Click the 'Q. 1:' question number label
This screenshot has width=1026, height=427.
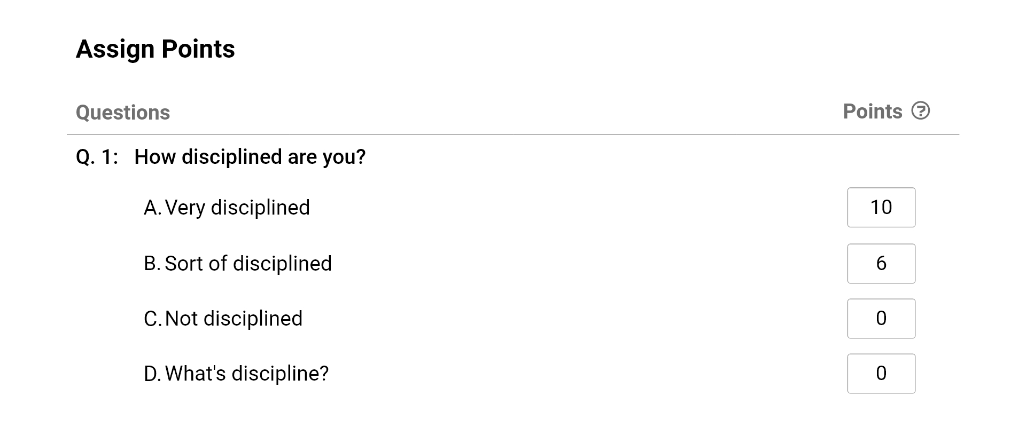tap(97, 157)
